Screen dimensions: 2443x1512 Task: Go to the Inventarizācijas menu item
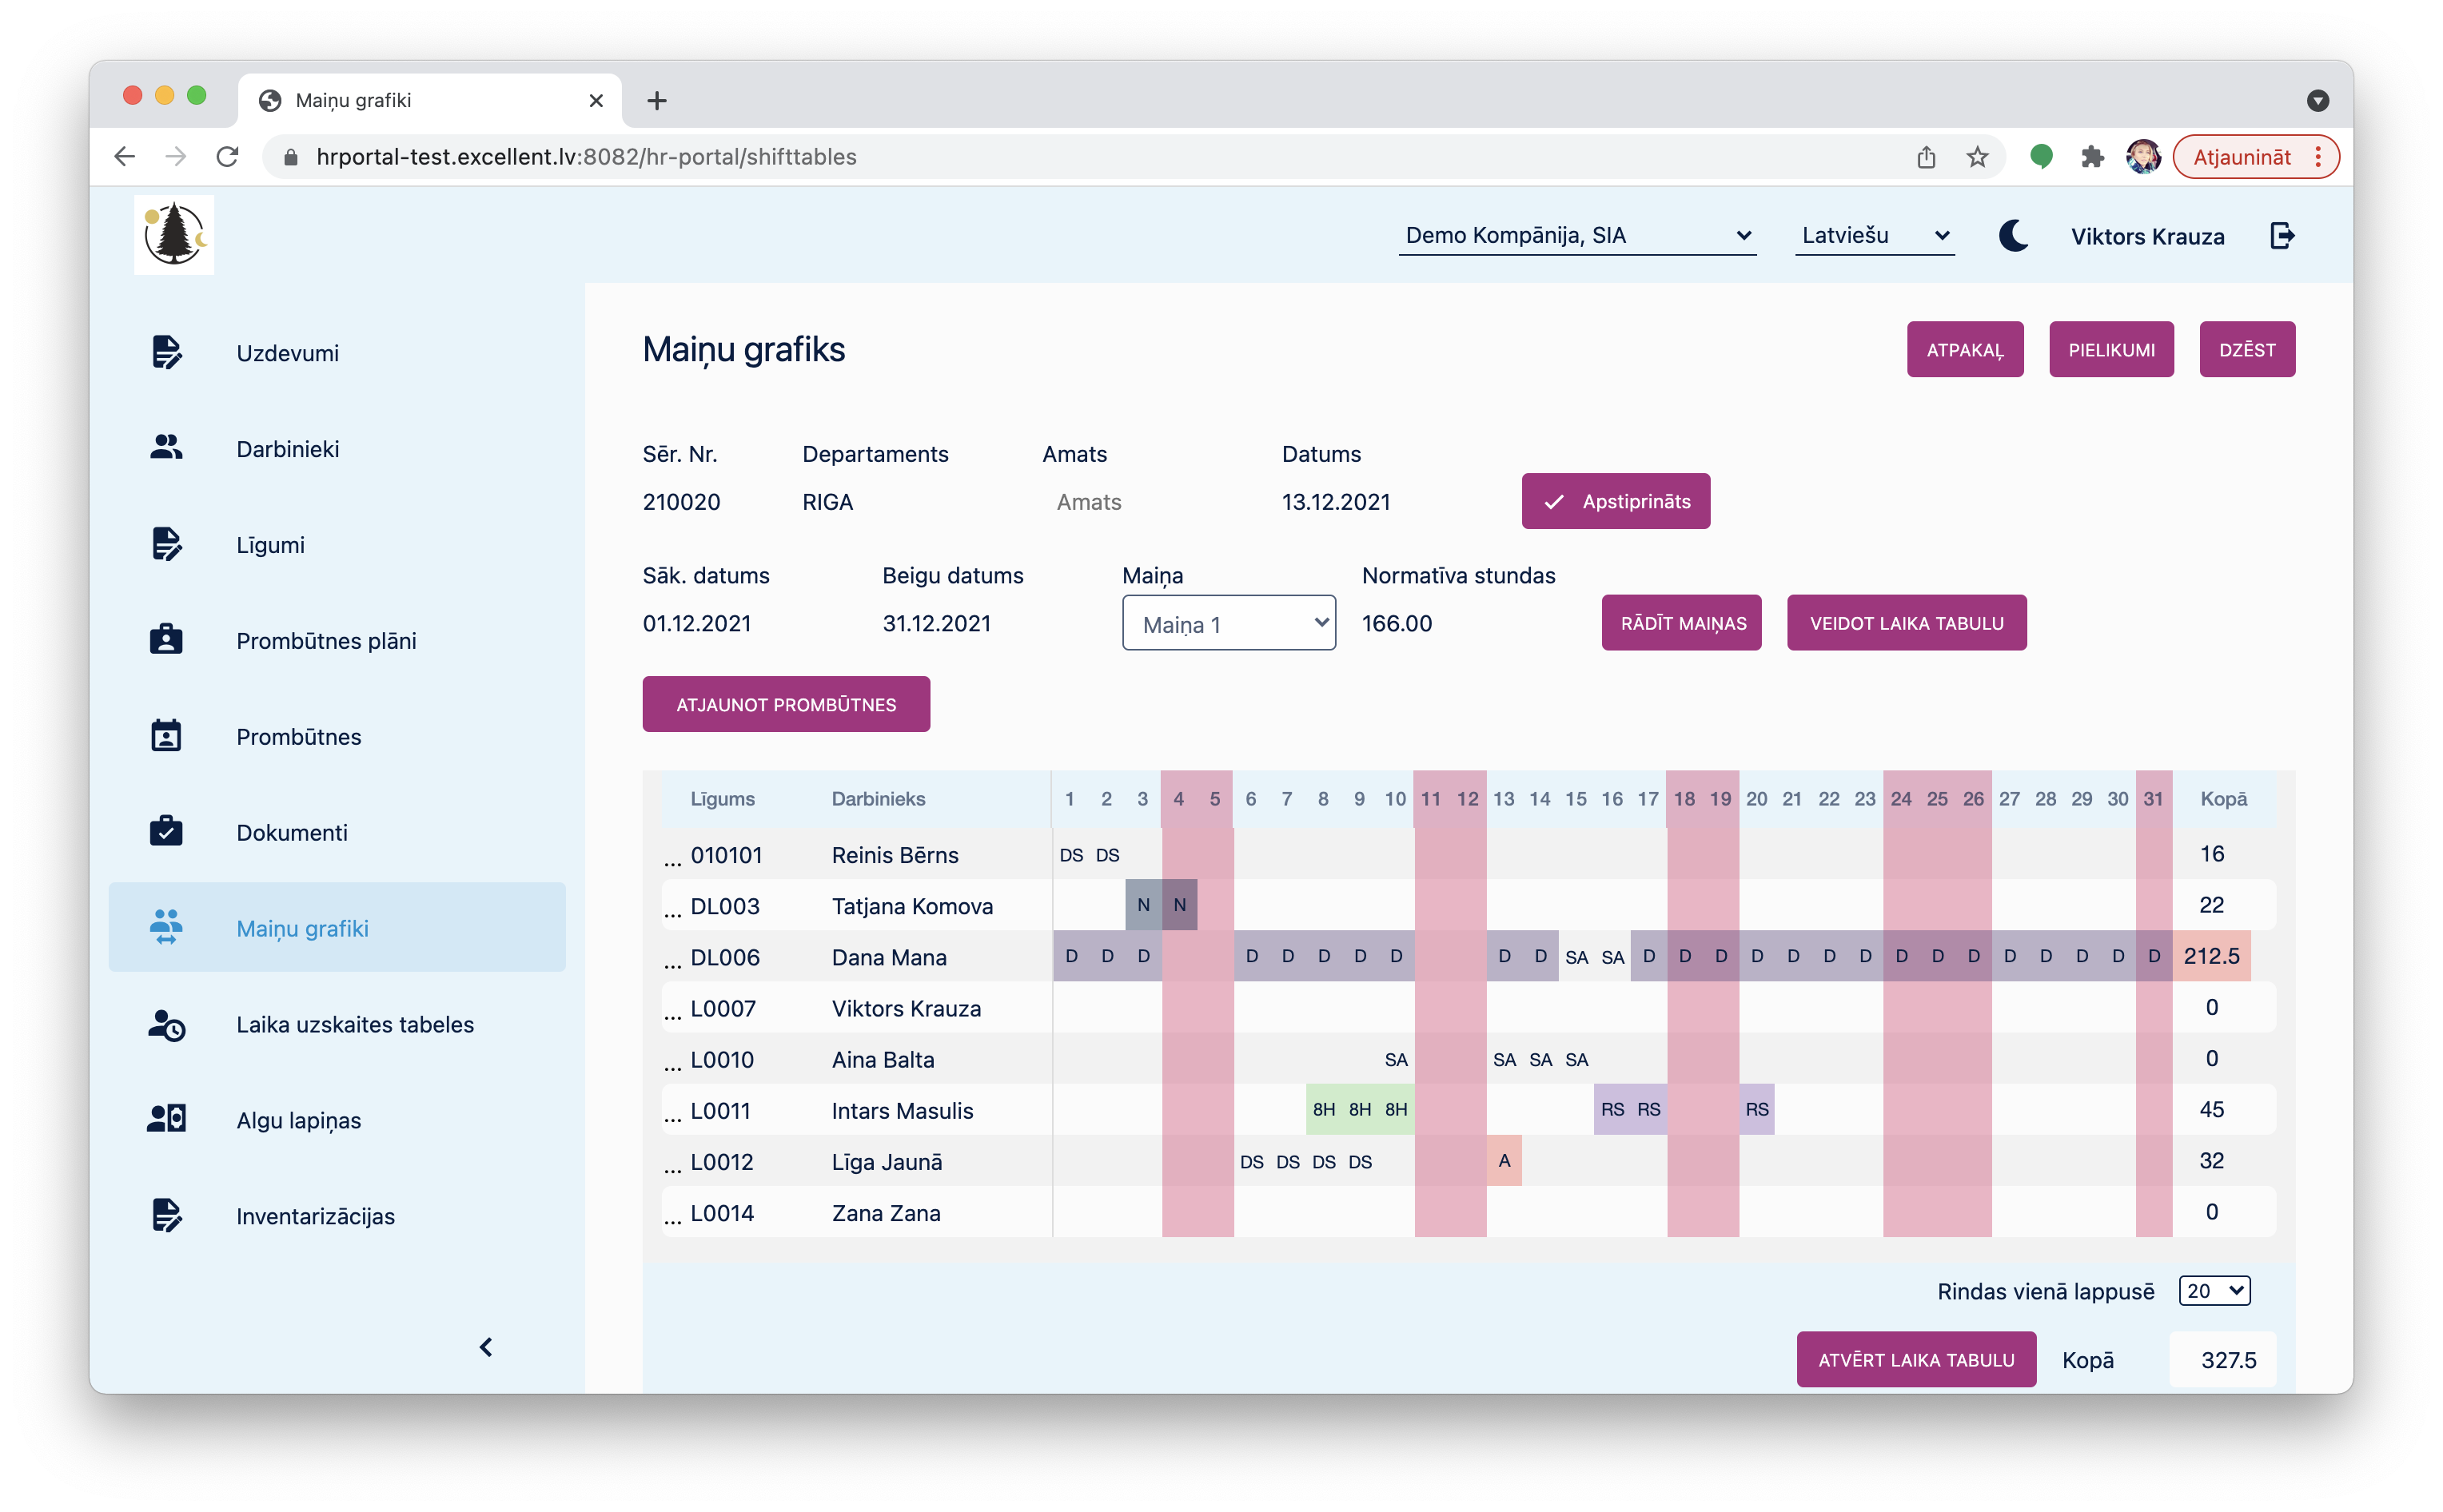point(315,1215)
